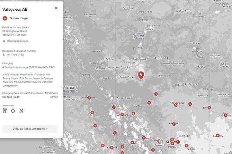Click the restaurant fork-and-knife amenity icon
The height and width of the screenshot is (154, 232).
[x=5, y=110]
